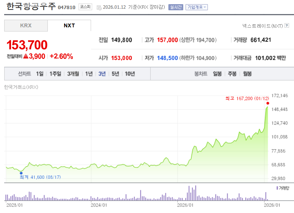
Task: Click the 최저 41,500 (08/17) label
Action: point(40,177)
